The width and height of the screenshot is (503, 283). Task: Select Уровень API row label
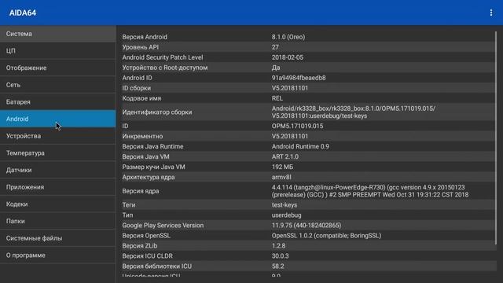tap(140, 47)
